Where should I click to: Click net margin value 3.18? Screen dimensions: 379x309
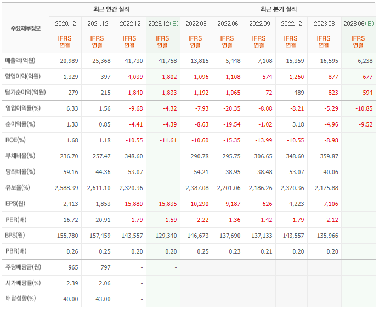point(298,124)
